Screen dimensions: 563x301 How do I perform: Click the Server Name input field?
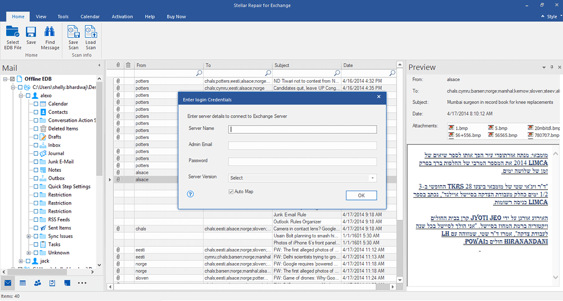coord(302,130)
